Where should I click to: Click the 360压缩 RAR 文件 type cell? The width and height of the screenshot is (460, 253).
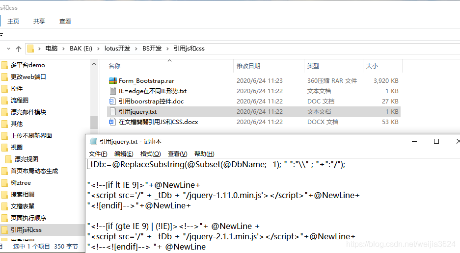point(332,80)
